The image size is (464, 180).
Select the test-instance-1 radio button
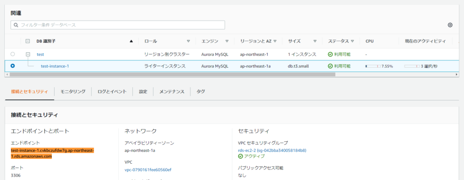13,66
